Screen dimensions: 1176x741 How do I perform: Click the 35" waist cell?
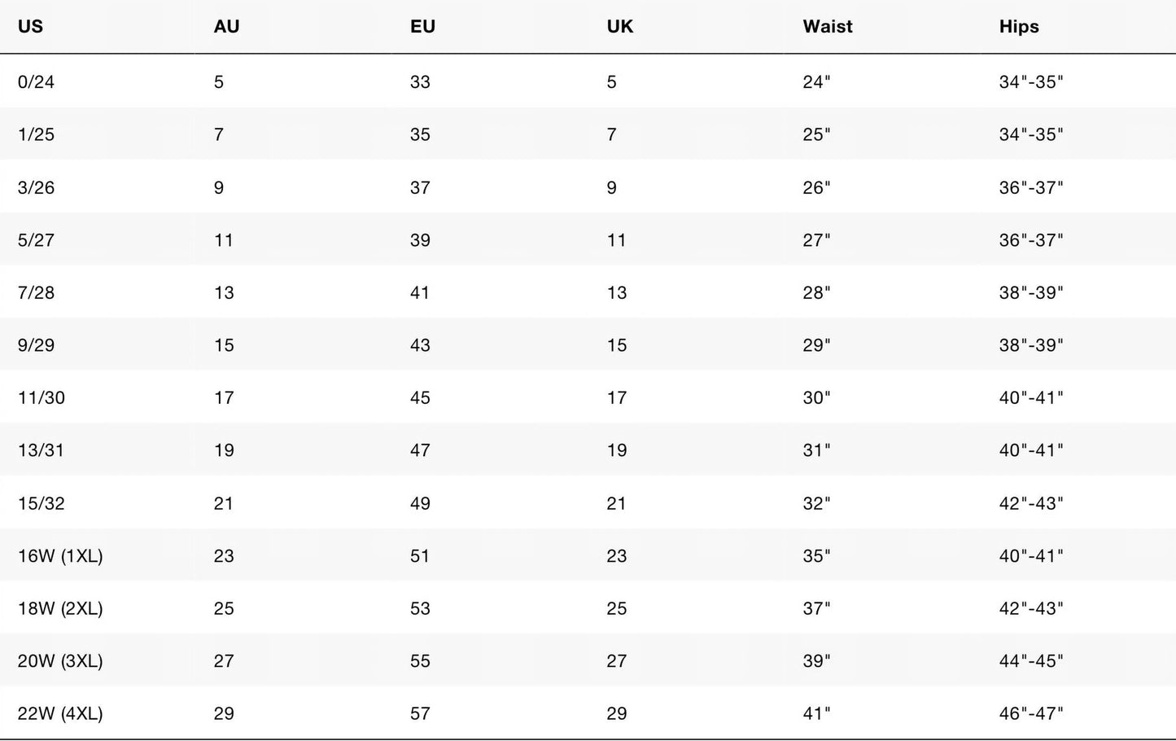pos(816,556)
